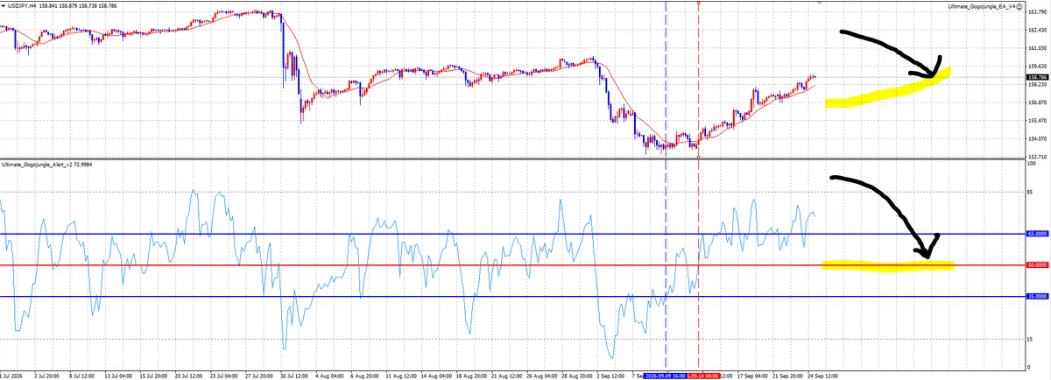Click the red date label ending 09.14 04:00
1051x380 pixels.
pyautogui.click(x=704, y=375)
